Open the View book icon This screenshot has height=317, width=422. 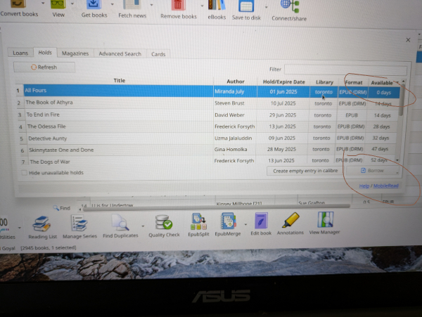click(58, 4)
